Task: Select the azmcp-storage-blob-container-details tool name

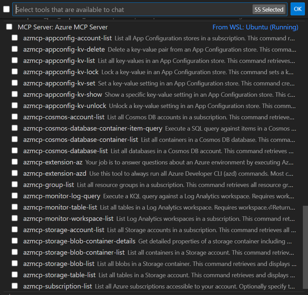Action: point(79,241)
